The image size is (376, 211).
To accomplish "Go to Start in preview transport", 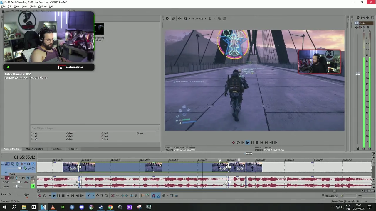I will tap(261, 142).
